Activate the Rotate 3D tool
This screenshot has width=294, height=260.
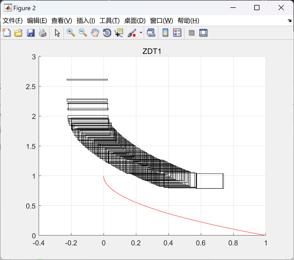tap(107, 33)
